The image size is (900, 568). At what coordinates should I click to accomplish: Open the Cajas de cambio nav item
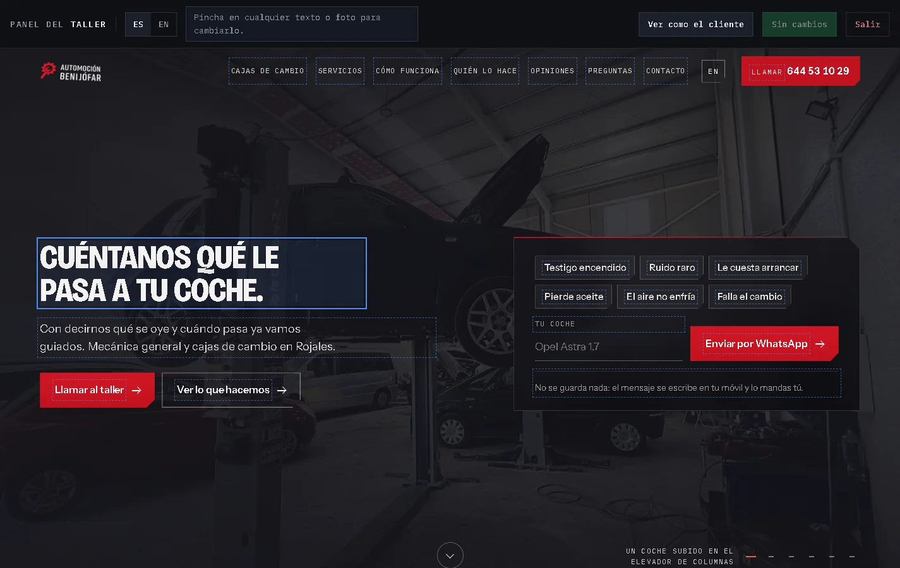coord(268,71)
